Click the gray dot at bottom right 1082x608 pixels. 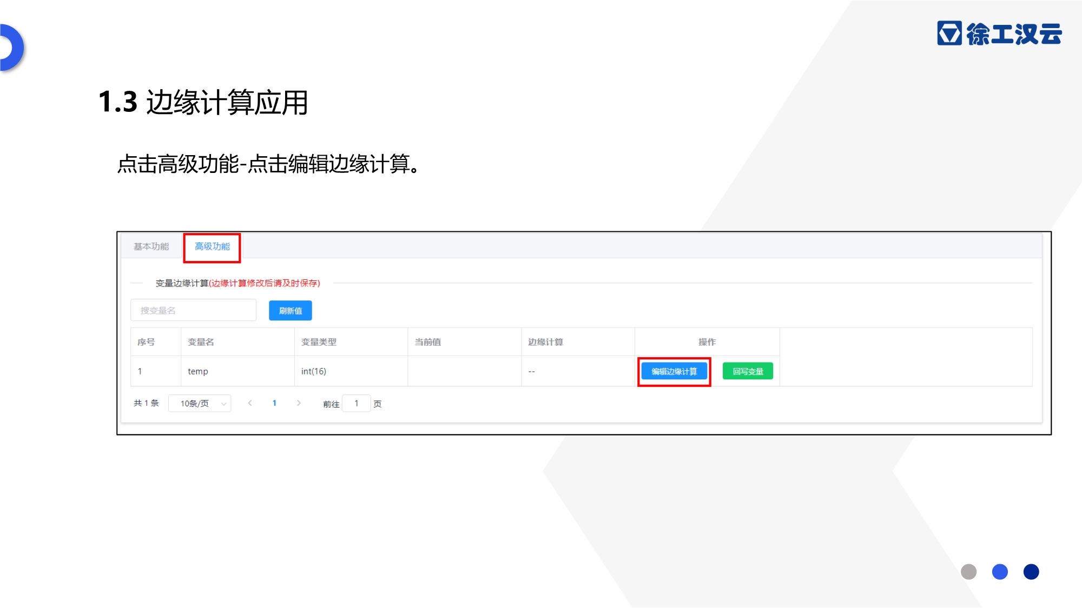[x=968, y=572]
